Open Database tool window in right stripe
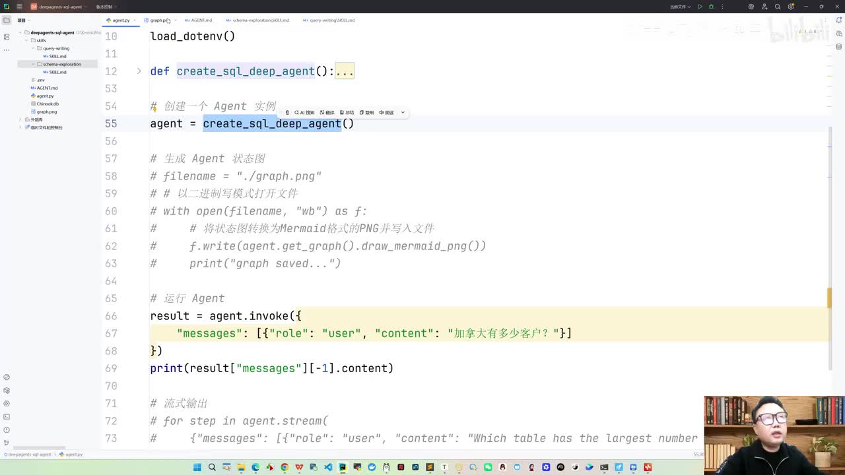The height and width of the screenshot is (475, 845). 838,47
